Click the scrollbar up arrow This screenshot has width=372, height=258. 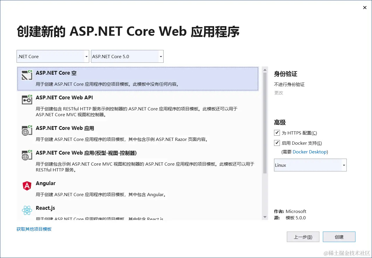coord(265,69)
